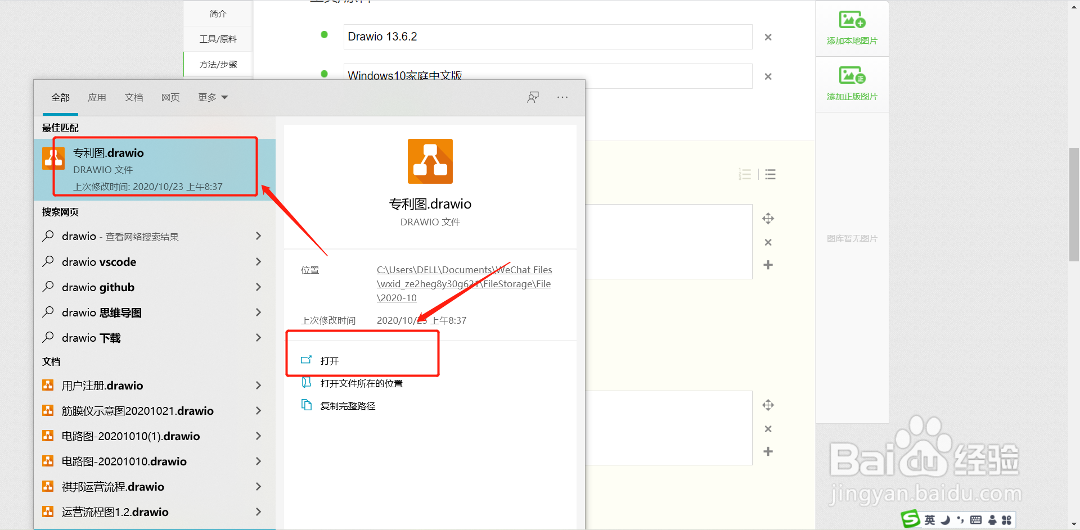This screenshot has height=530, width=1080.
Task: Click the webpage vertical scrollbar thumb
Action: pos(1074,205)
